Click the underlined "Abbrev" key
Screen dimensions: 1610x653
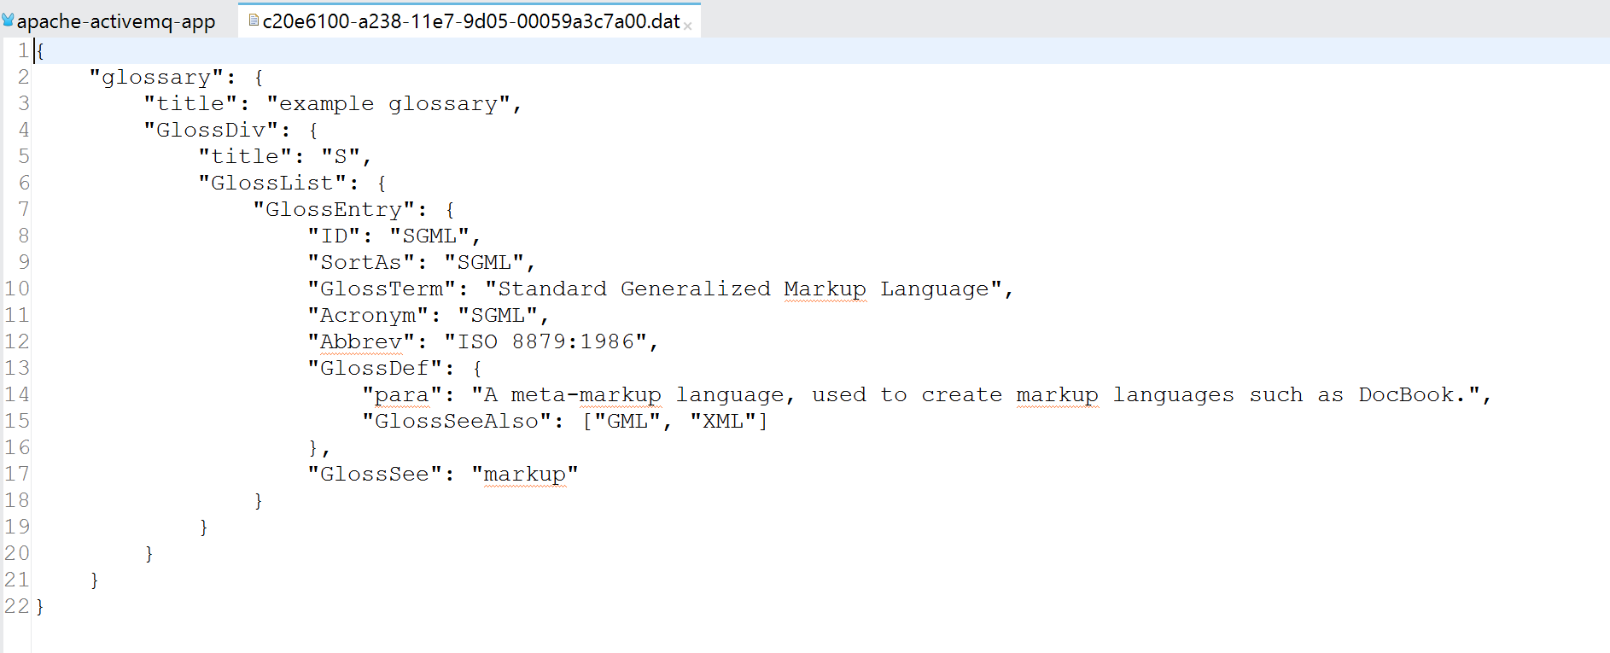point(361,342)
